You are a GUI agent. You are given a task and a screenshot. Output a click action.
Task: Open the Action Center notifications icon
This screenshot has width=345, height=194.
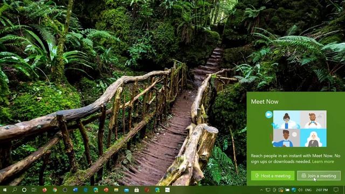[x=336, y=190]
